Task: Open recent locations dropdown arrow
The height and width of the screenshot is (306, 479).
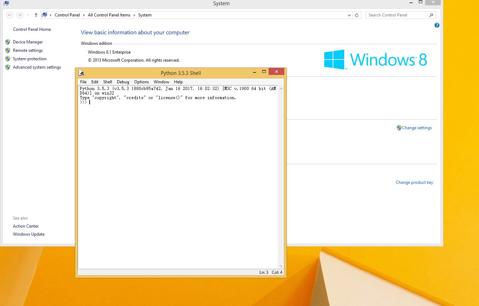Action: tap(28, 15)
